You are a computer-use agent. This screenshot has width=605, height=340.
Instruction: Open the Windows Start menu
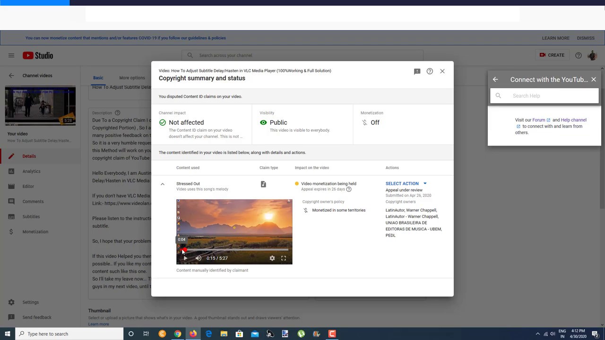point(7,334)
